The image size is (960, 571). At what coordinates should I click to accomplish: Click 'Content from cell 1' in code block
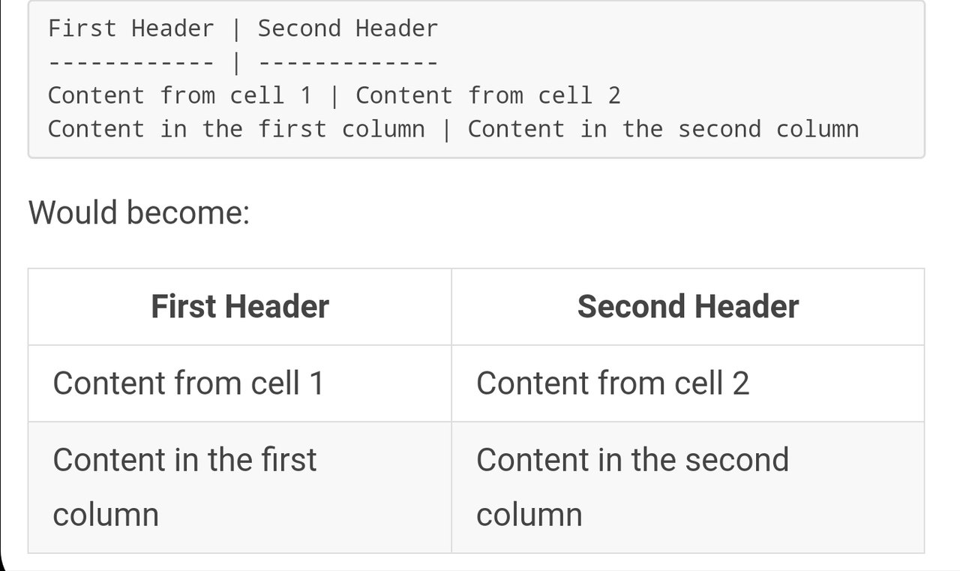pos(179,96)
